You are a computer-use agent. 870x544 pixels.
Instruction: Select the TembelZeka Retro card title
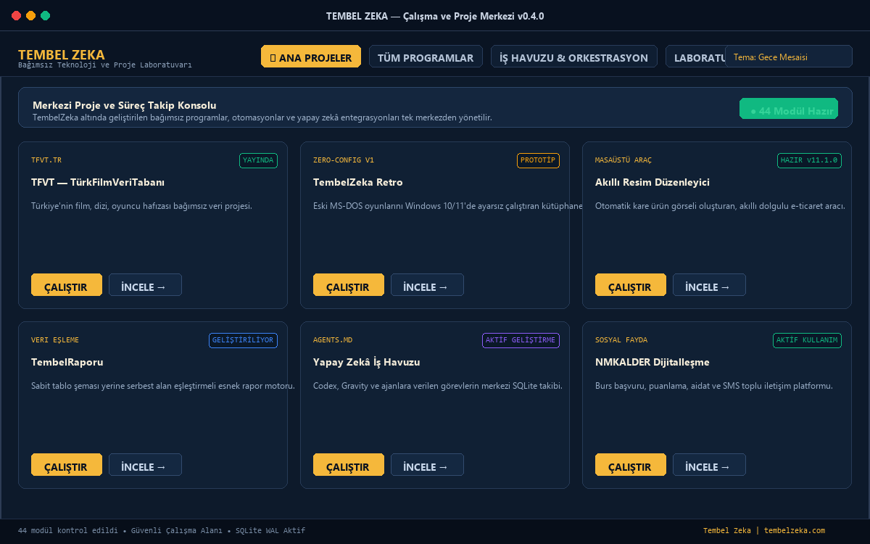[358, 182]
